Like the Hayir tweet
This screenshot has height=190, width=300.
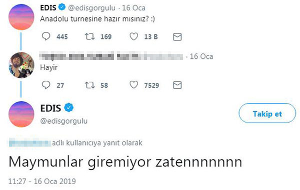pyautogui.click(x=133, y=85)
